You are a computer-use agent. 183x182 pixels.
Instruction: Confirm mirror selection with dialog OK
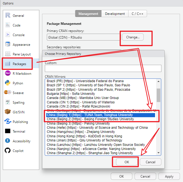tap(127, 162)
